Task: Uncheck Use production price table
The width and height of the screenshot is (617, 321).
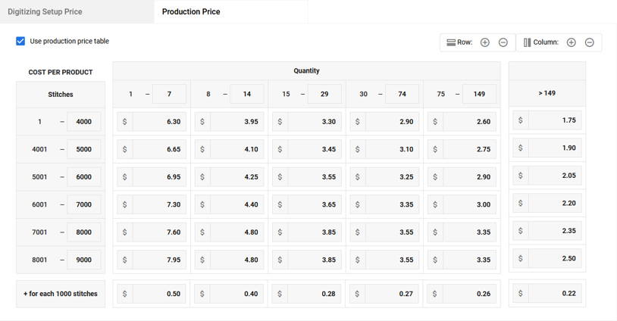Action: [x=20, y=41]
